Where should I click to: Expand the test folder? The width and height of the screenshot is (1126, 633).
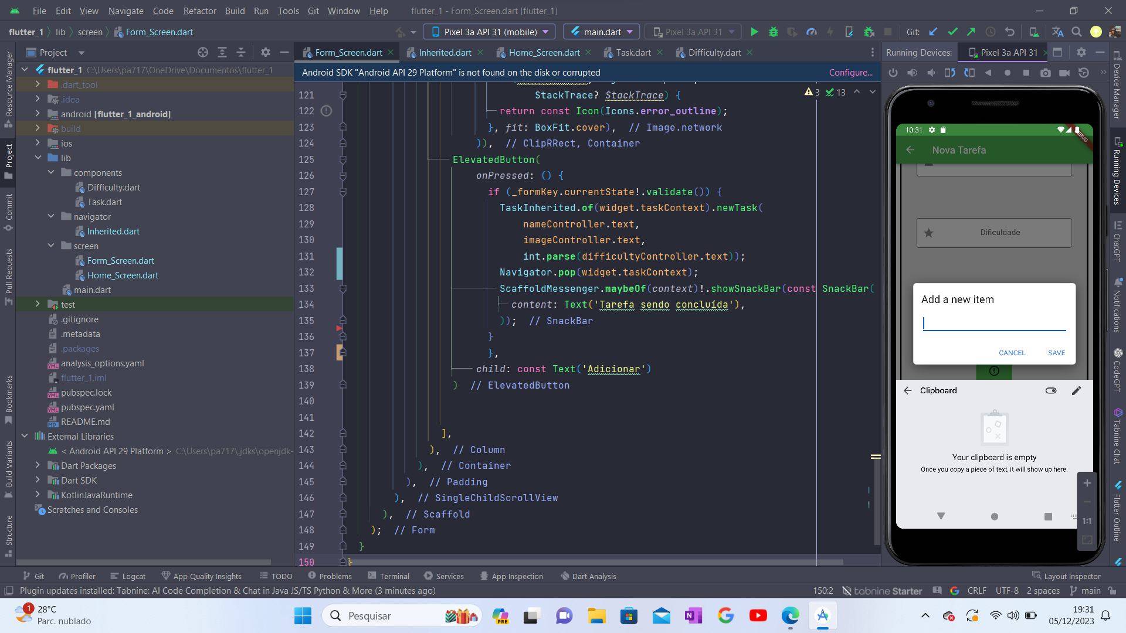point(38,304)
